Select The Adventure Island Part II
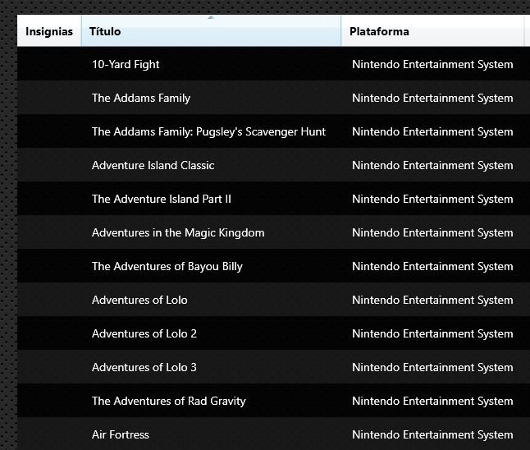This screenshot has width=530, height=450. pyautogui.click(x=162, y=199)
